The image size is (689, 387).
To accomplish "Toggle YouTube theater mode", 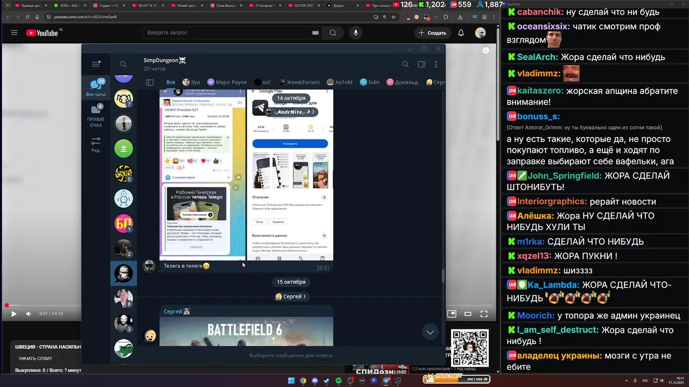I will coord(468,314).
